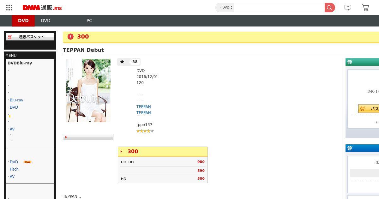379x199 pixels.
Task: Open the shopping cart icon in header
Action: coord(365,8)
